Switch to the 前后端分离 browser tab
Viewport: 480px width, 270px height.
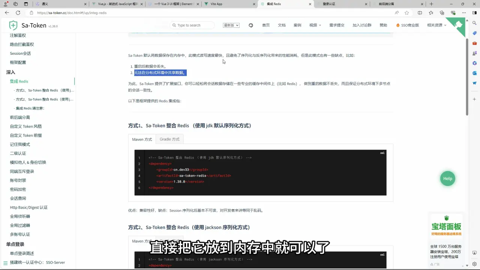click(397, 4)
